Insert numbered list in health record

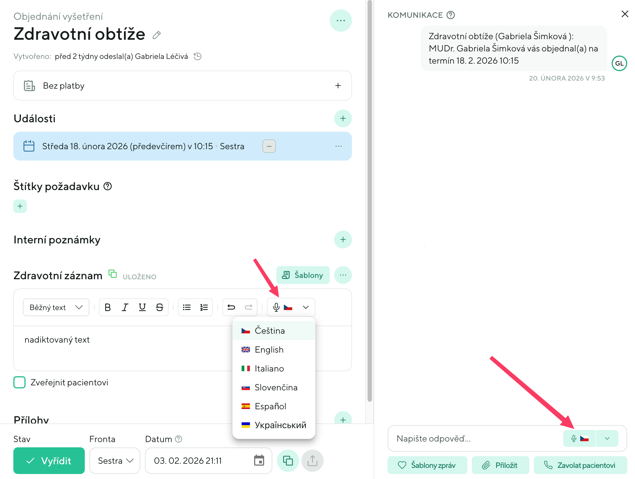(204, 307)
